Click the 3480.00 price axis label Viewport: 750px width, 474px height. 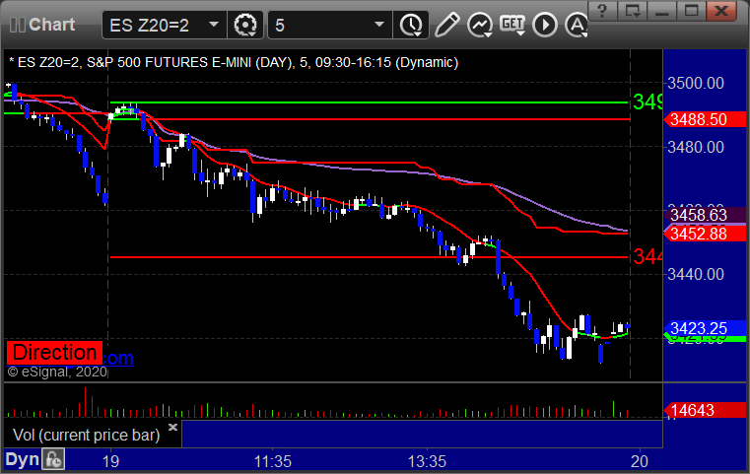696,147
